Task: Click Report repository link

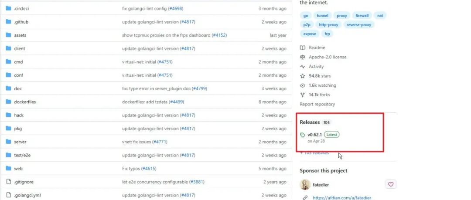Action: tap(317, 104)
